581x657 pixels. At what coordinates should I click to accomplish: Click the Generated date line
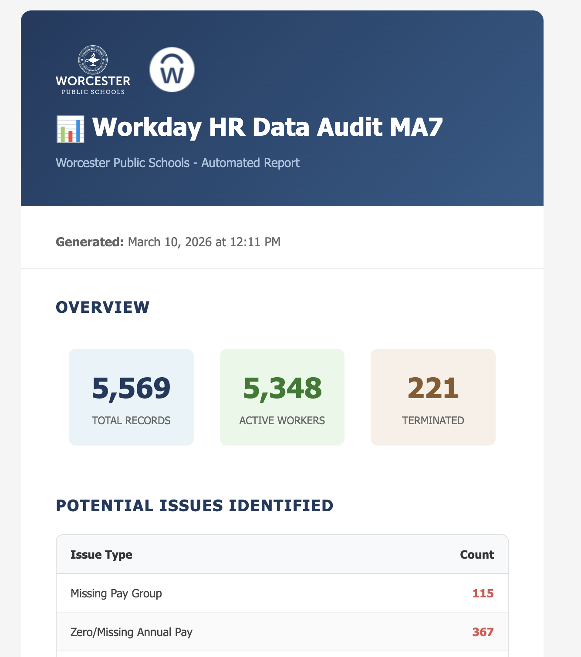click(x=168, y=242)
